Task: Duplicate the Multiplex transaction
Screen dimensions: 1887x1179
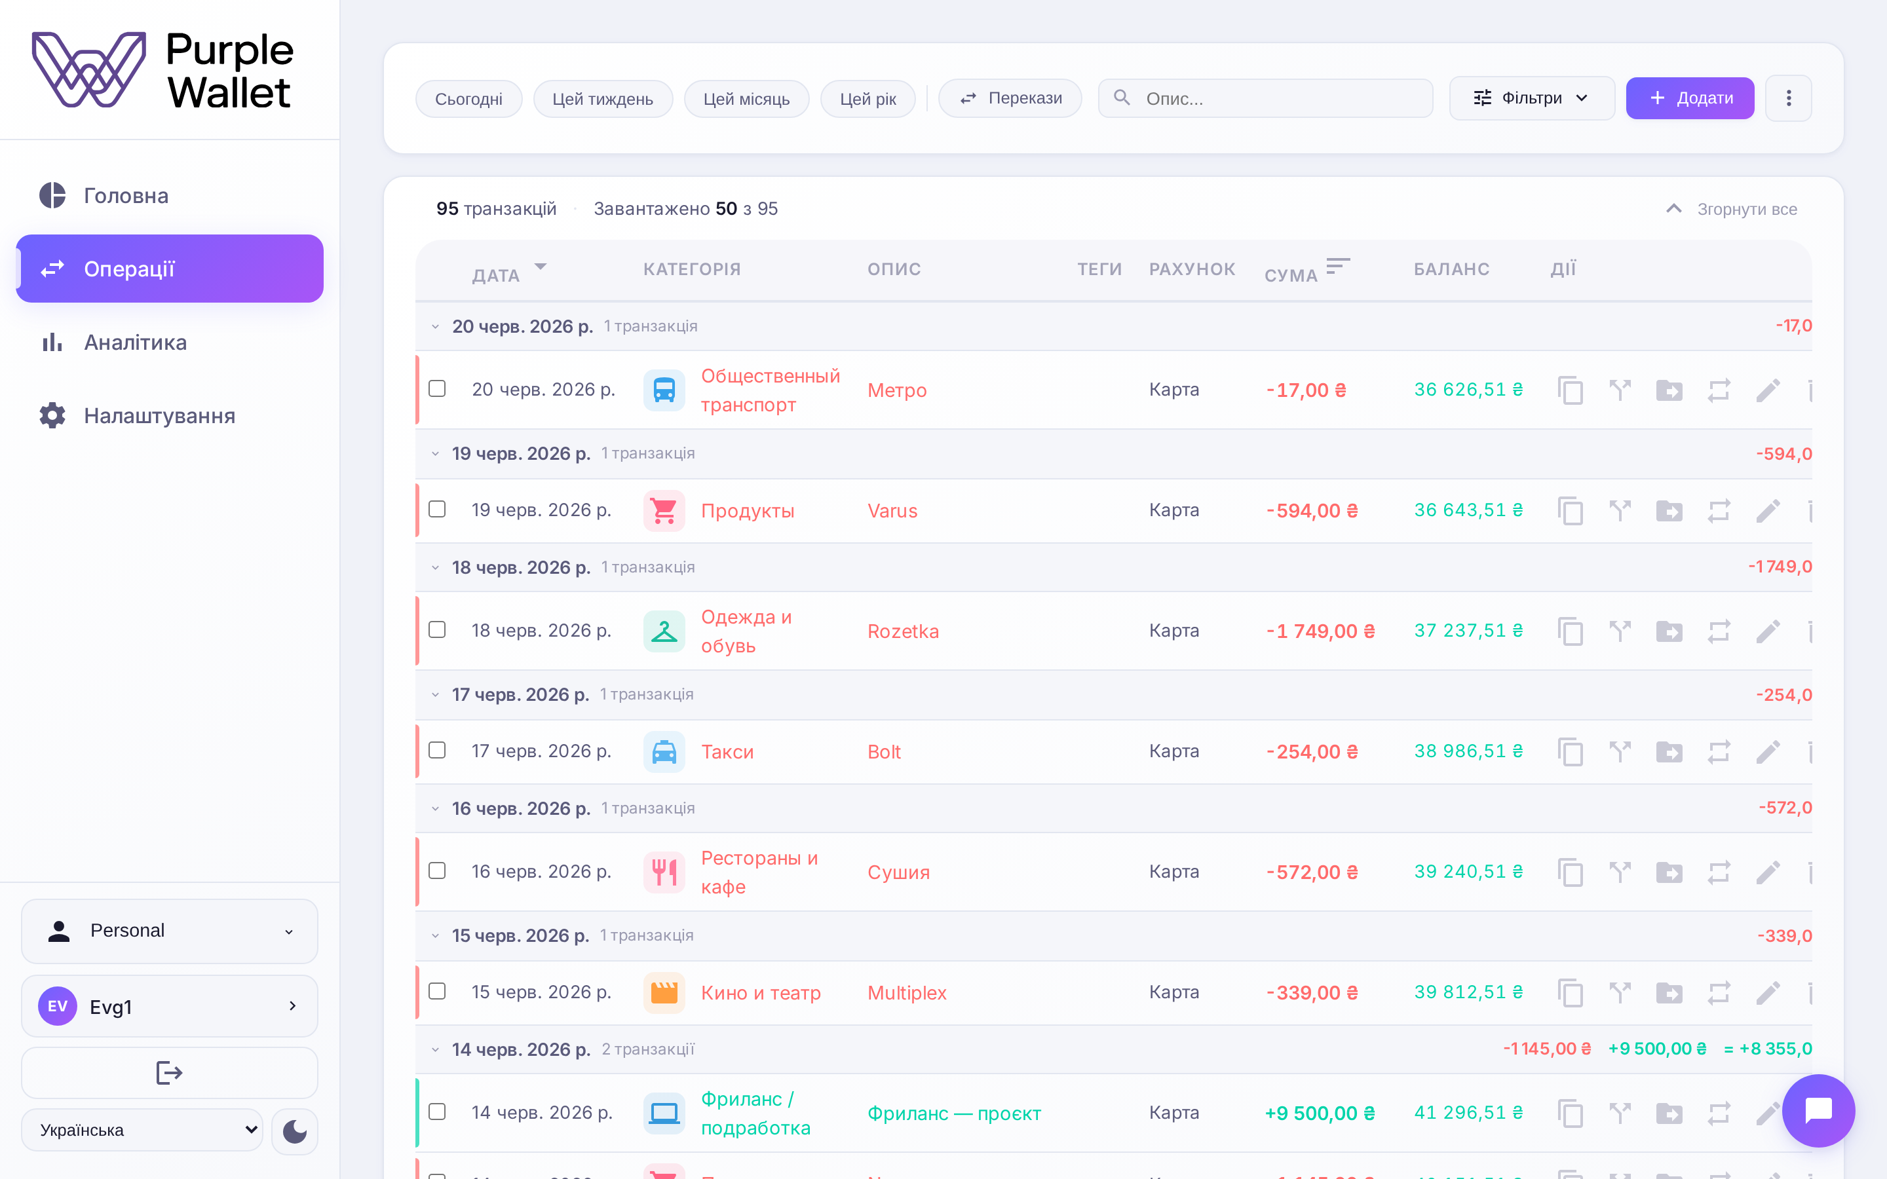Action: tap(1571, 992)
